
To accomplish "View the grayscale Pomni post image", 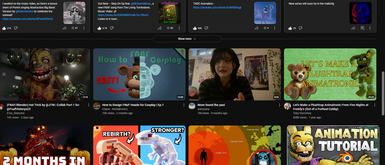I will click(x=74, y=13).
